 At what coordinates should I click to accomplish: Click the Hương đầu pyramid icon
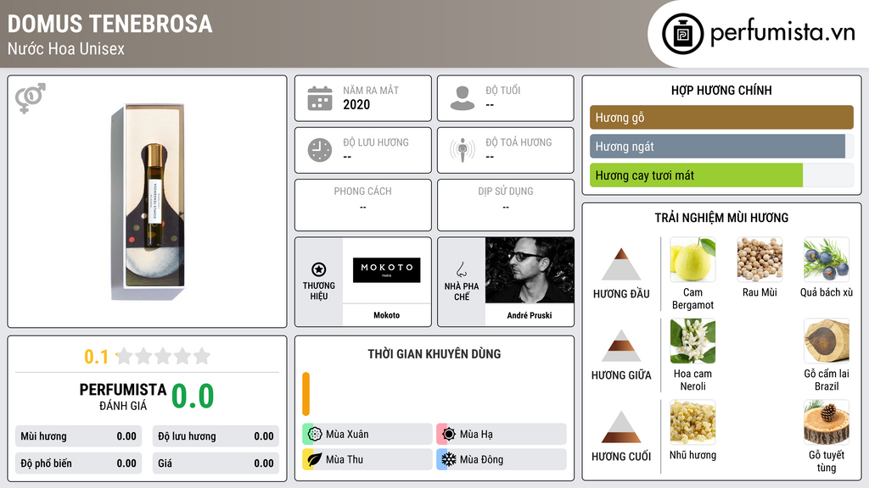(621, 264)
